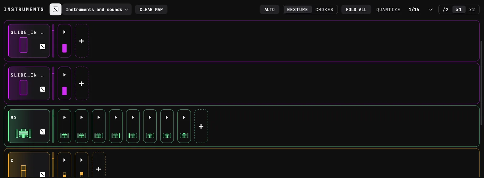Select the x1 speed option
Screen dimensions: 484x178
[x=459, y=9]
